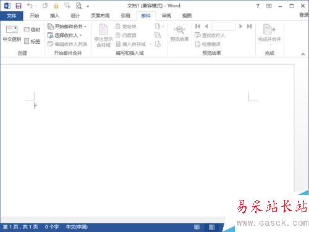The height and width of the screenshot is (232, 309).
Task: Click the record number input field
Action: 224,27
